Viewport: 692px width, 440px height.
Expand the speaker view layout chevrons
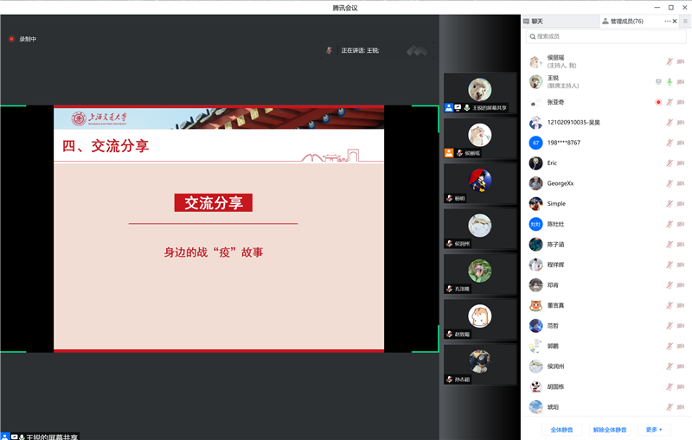pos(418,51)
